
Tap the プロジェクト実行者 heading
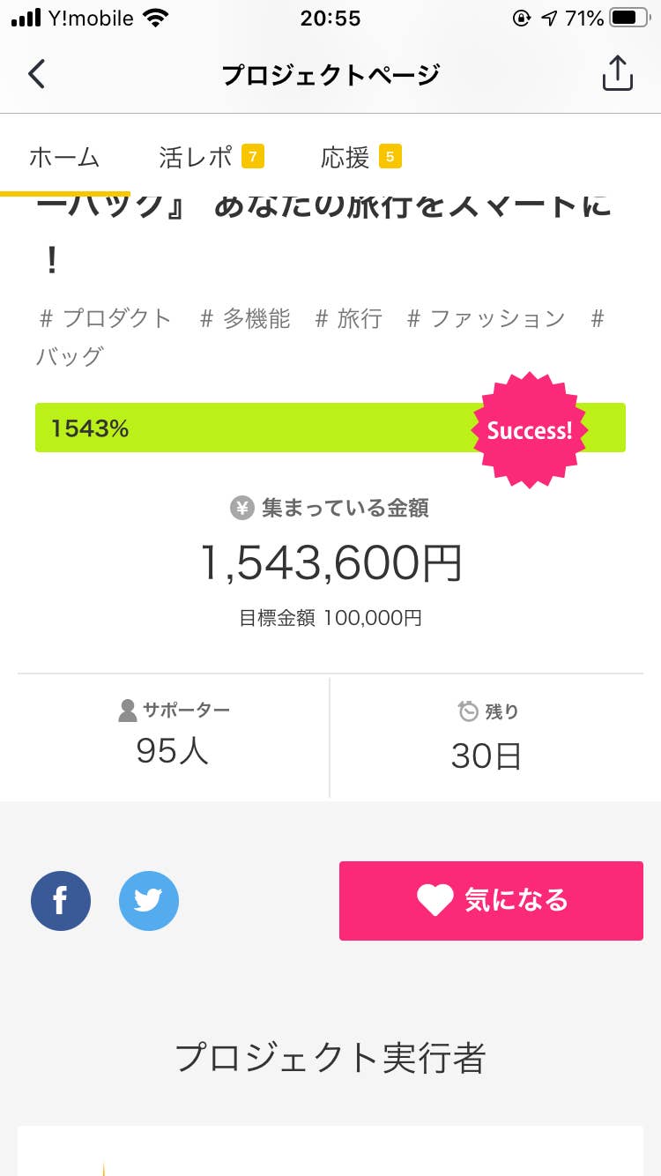coord(330,1057)
